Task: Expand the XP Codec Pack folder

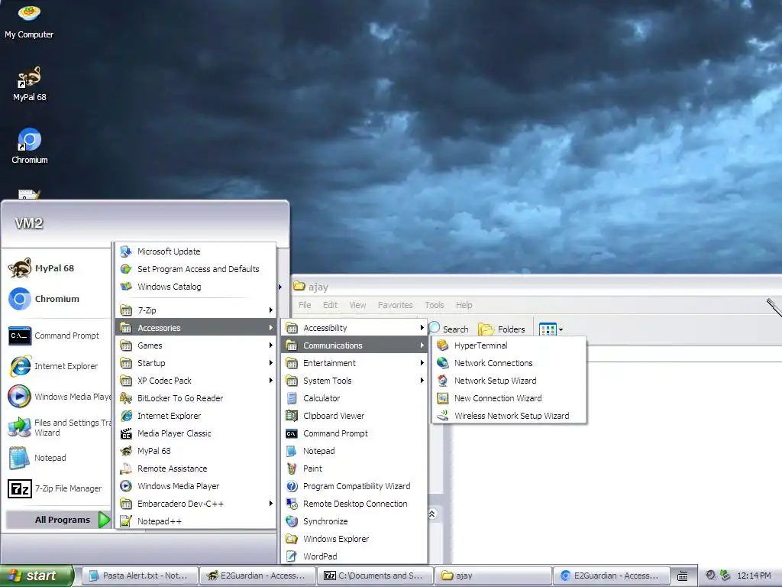Action: [196, 381]
